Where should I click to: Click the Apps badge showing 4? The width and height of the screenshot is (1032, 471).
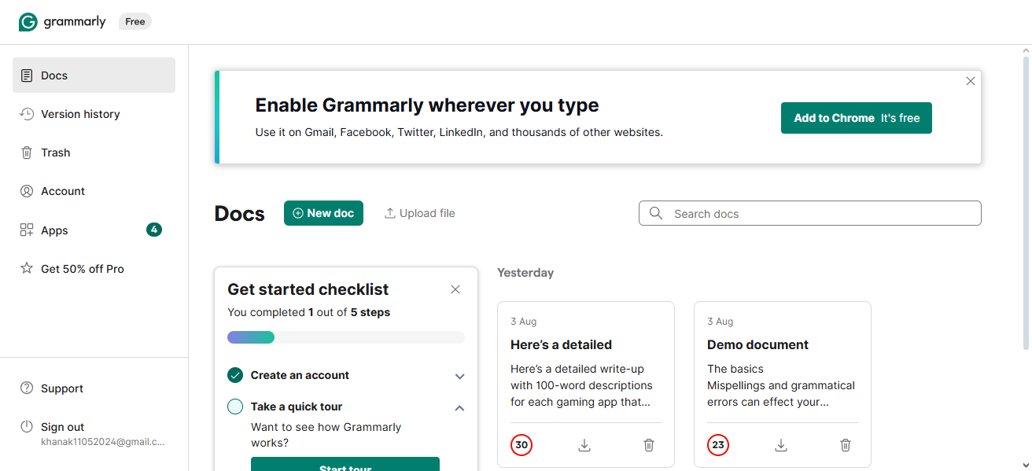(154, 230)
